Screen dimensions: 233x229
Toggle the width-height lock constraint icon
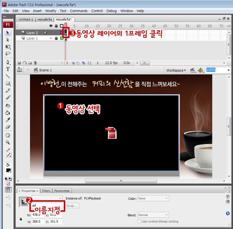21,219
